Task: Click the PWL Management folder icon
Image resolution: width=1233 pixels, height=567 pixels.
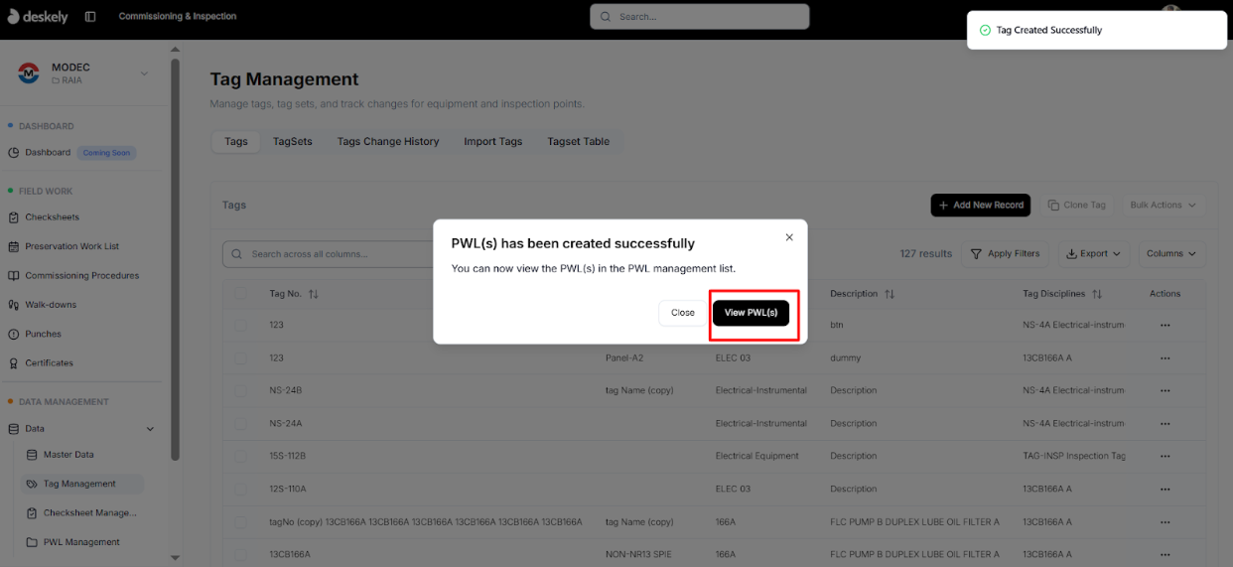Action: [33, 542]
